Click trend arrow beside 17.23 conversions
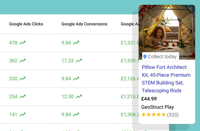 [x=79, y=61]
